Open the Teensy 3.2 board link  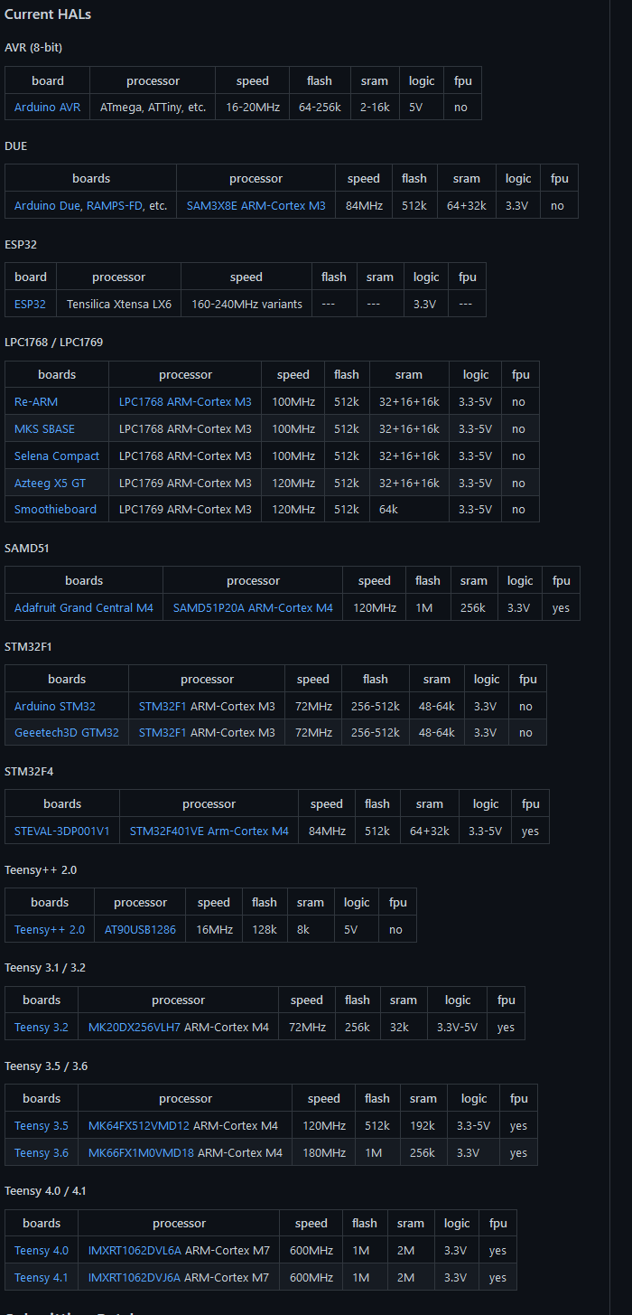point(42,1027)
